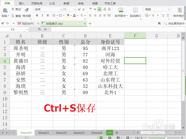The width and height of the screenshot is (186, 139).
Task: Activate the Format Painter brush
Action: [x=26, y=10]
